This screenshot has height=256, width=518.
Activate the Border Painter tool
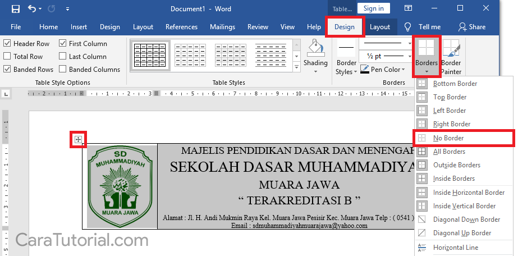pyautogui.click(x=451, y=57)
